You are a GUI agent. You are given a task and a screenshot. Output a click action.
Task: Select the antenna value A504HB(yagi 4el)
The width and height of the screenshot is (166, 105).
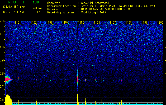(x=93, y=12)
